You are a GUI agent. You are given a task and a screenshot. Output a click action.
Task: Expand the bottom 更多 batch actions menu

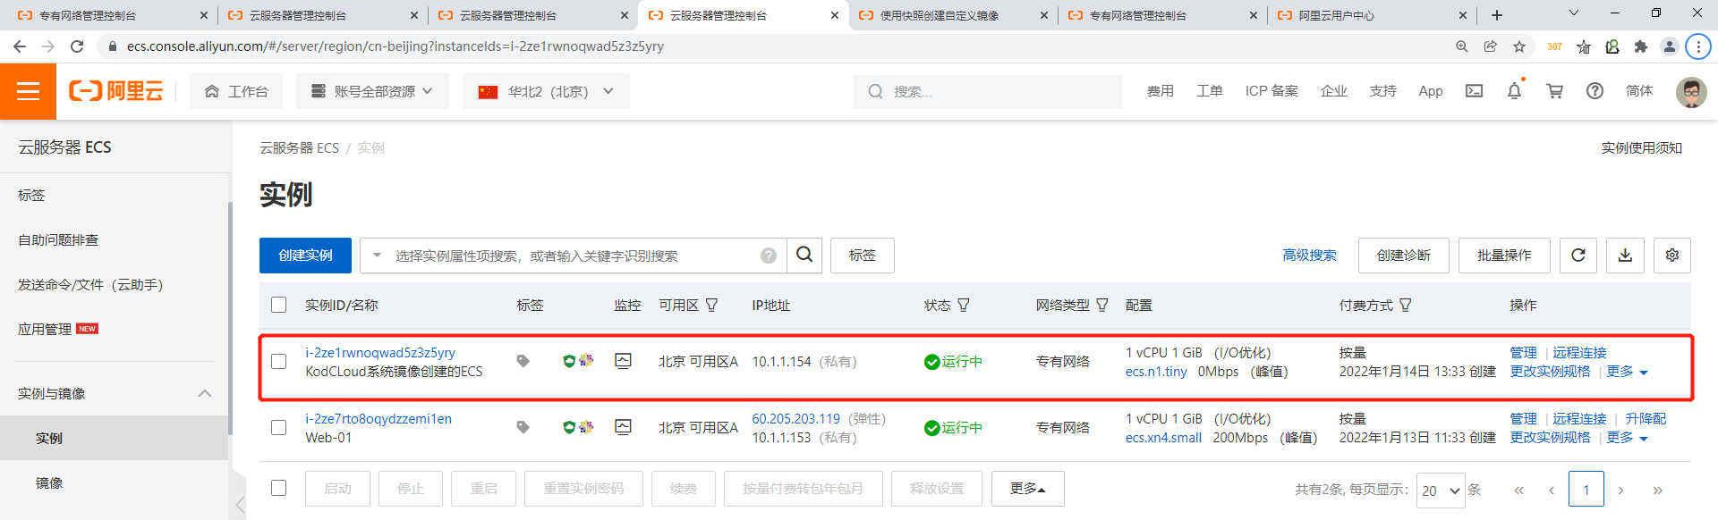(x=1028, y=489)
